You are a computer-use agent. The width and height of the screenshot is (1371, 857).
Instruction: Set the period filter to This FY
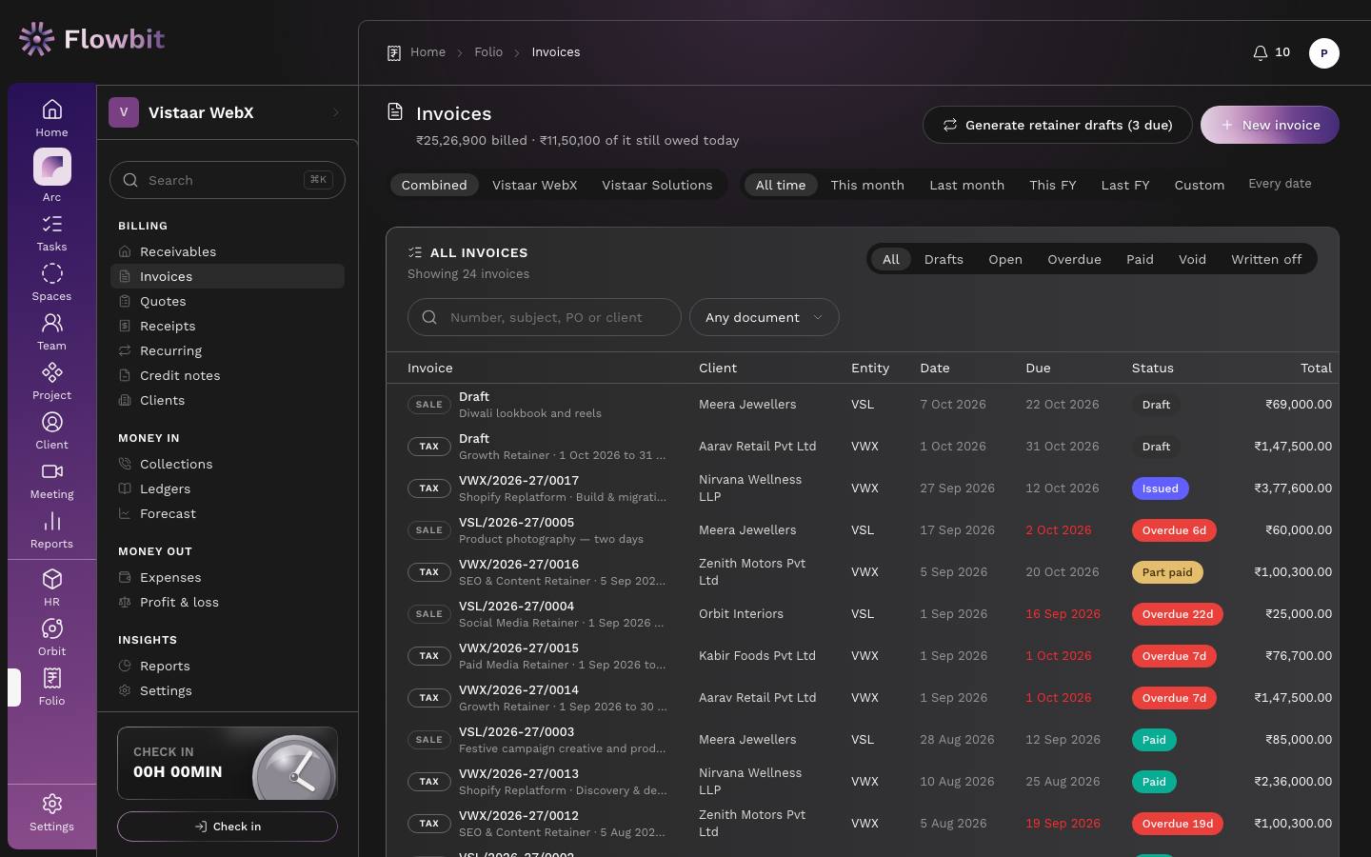pos(1053,185)
